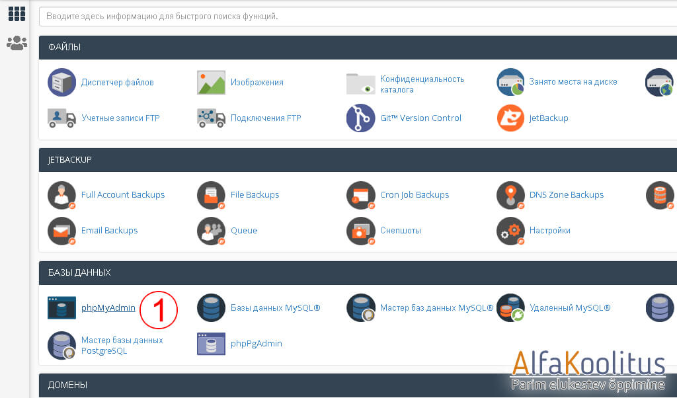
Task: Focus the quick function search field
Action: click(358, 17)
